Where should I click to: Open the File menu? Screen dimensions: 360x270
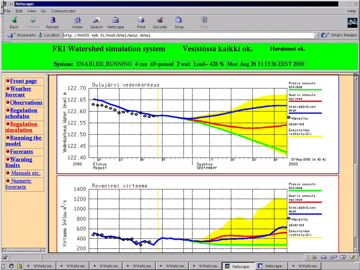click(x=7, y=11)
